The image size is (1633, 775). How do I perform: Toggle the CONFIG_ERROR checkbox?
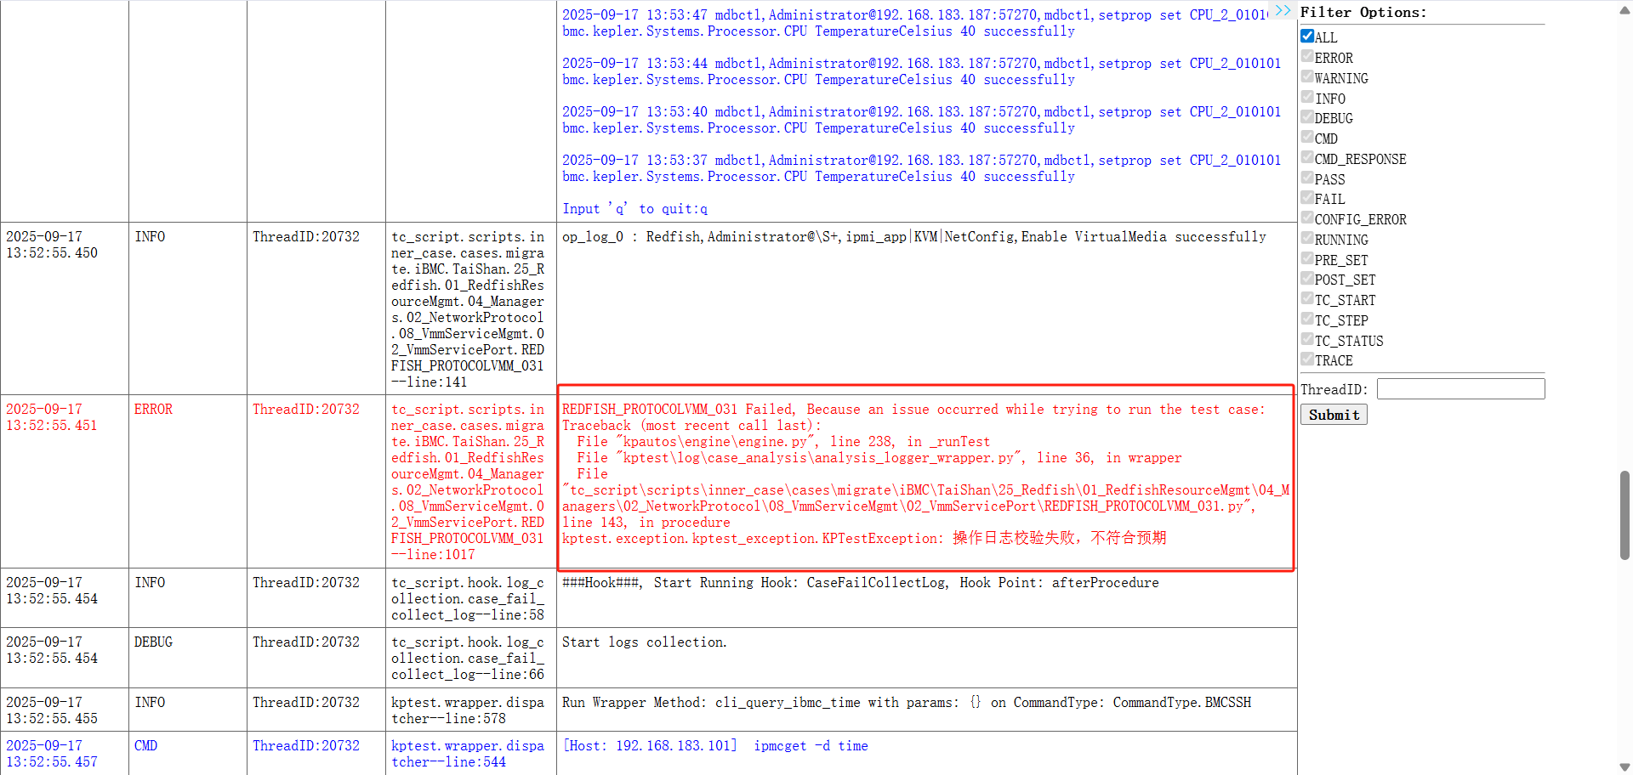pyautogui.click(x=1307, y=218)
